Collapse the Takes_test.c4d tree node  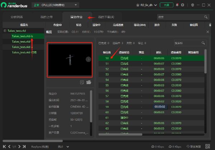point(5,31)
